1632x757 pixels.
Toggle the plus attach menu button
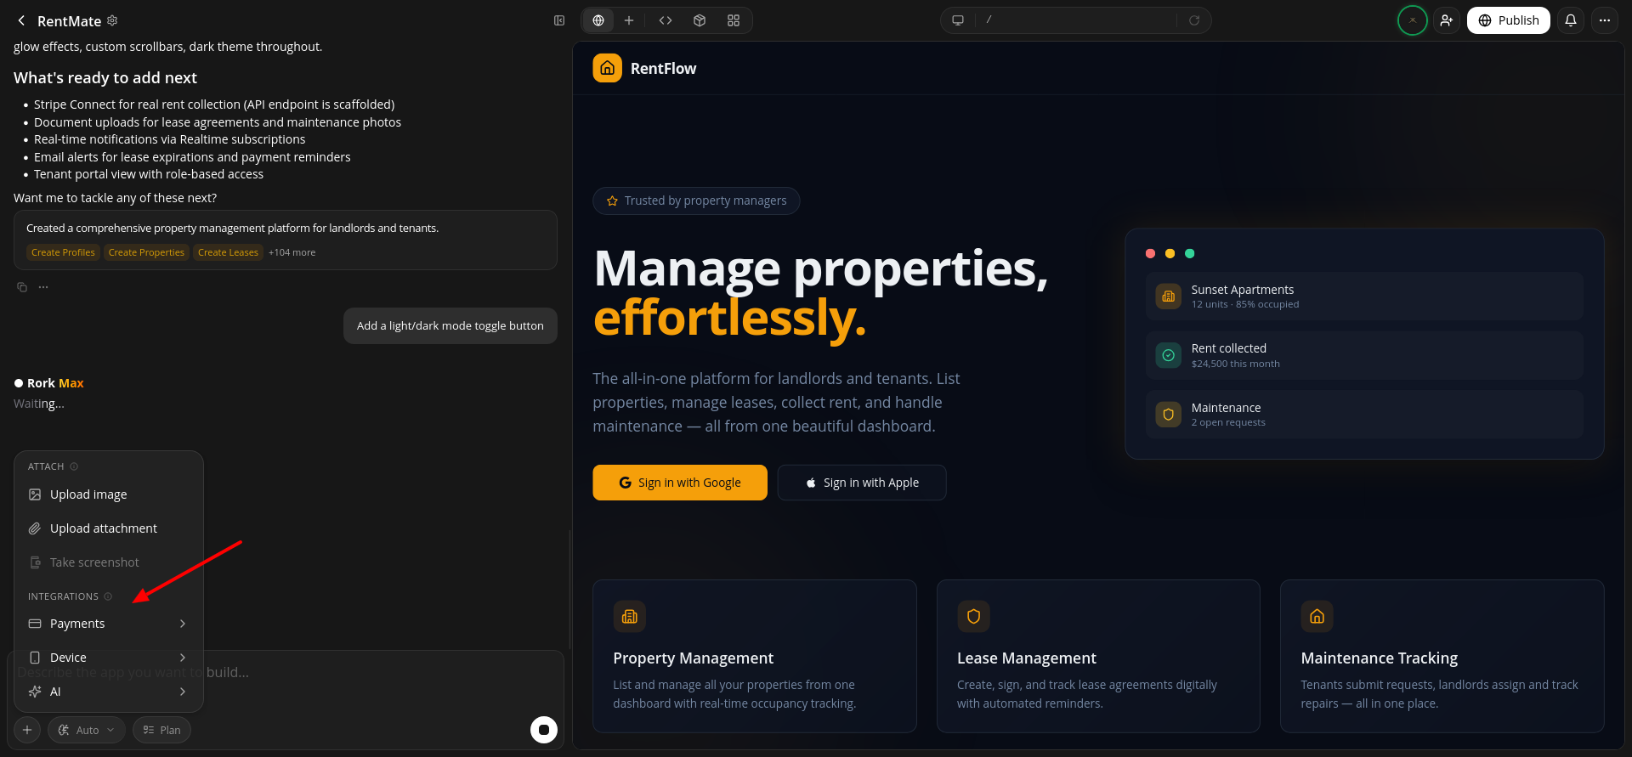pyautogui.click(x=27, y=730)
